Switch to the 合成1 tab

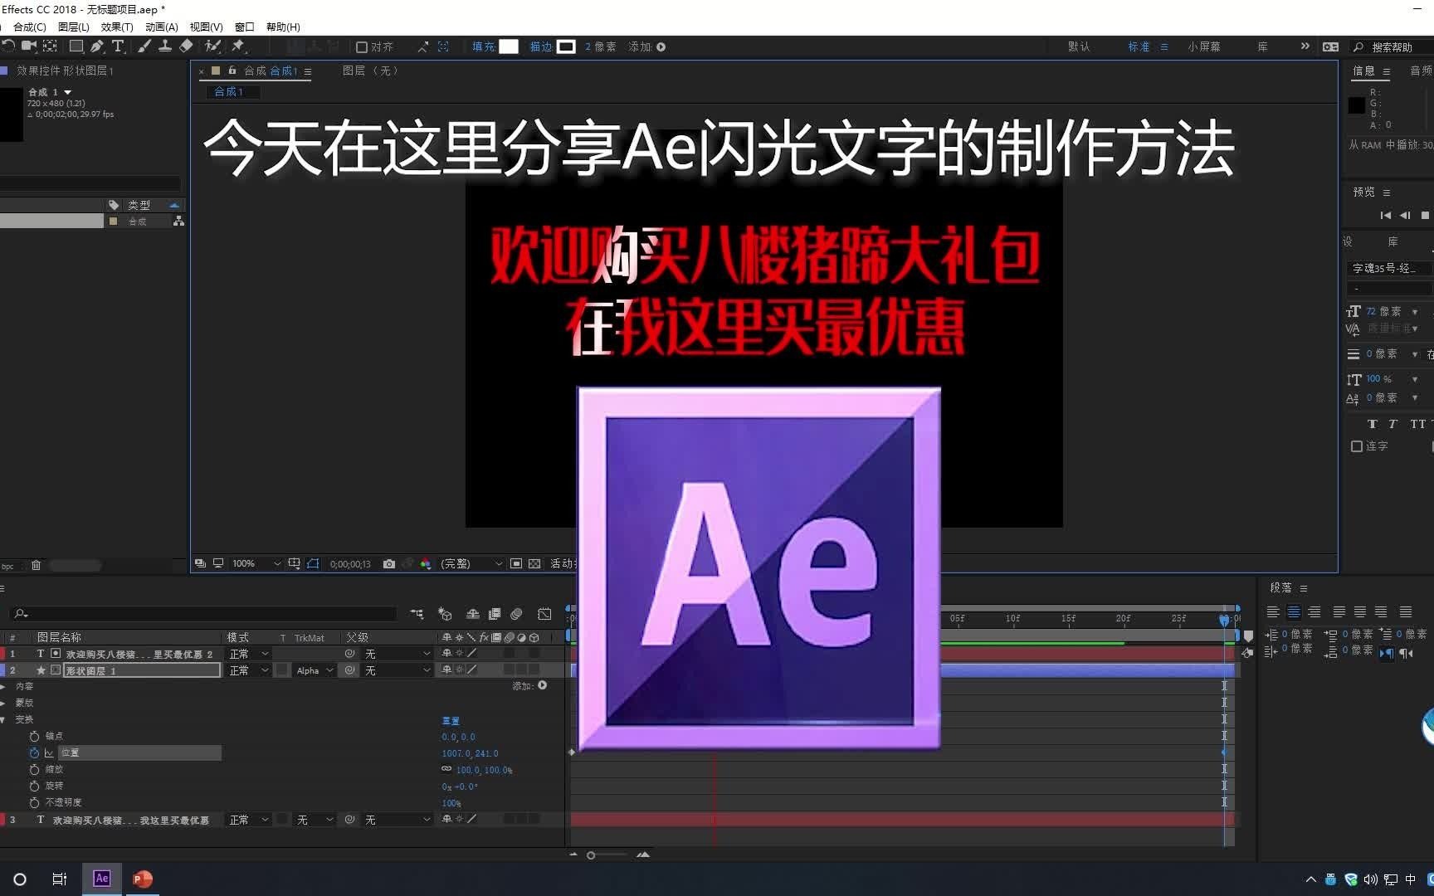[231, 91]
